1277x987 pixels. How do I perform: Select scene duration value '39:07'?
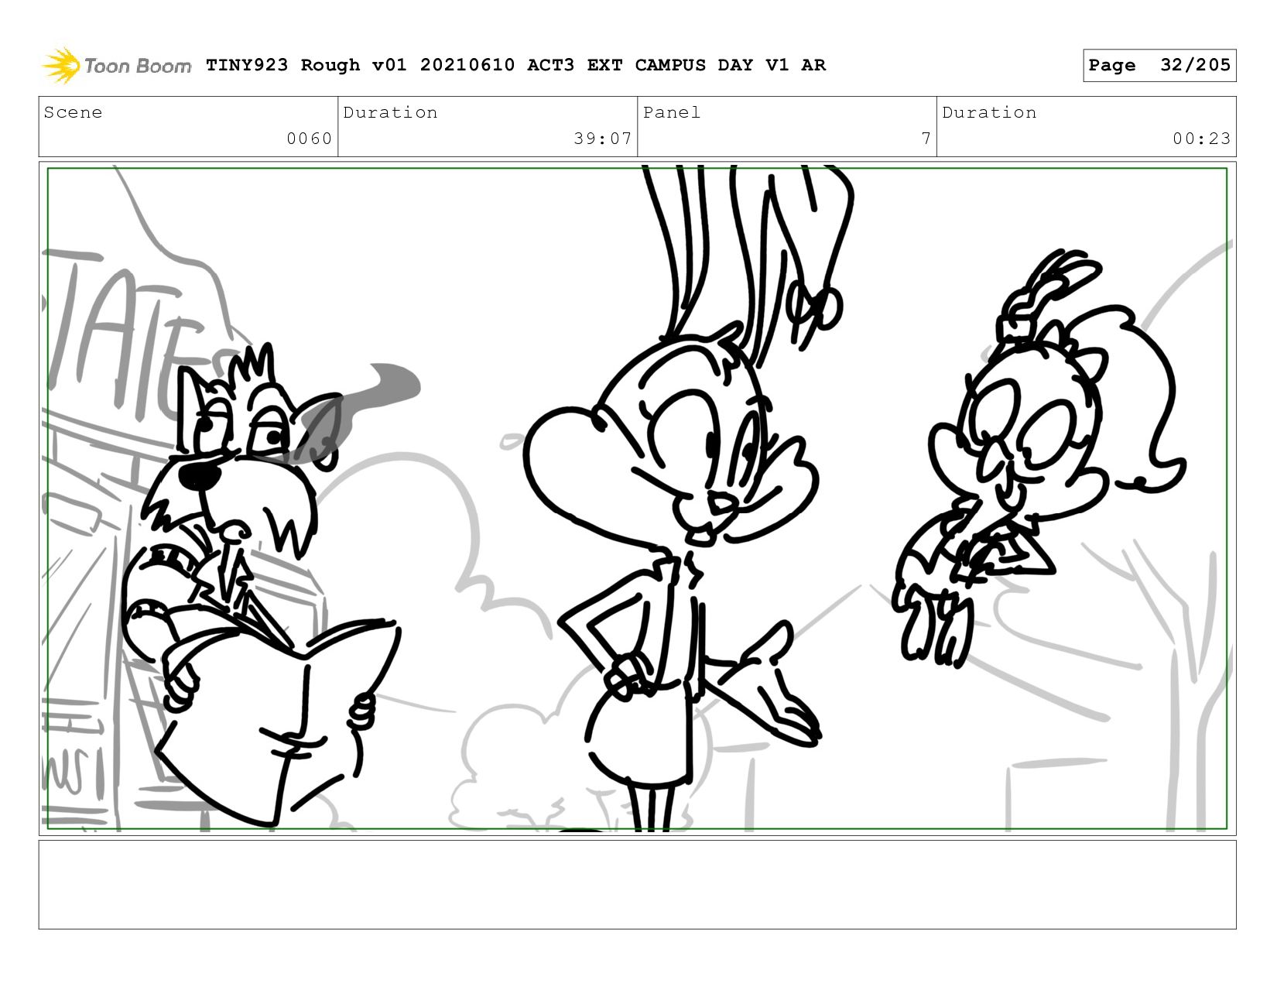point(603,139)
